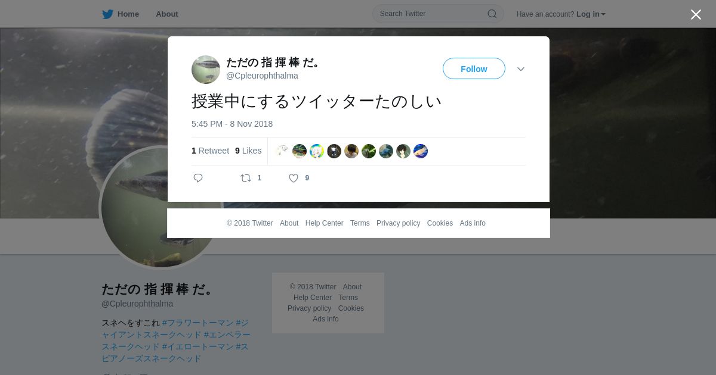Follow the @Cpleurophthalma account
This screenshot has height=375, width=716.
coord(474,68)
